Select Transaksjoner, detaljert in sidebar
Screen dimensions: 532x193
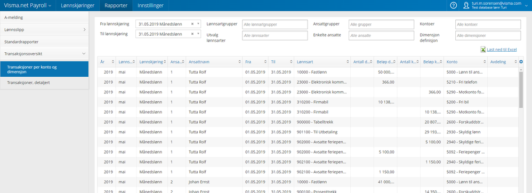click(44, 83)
